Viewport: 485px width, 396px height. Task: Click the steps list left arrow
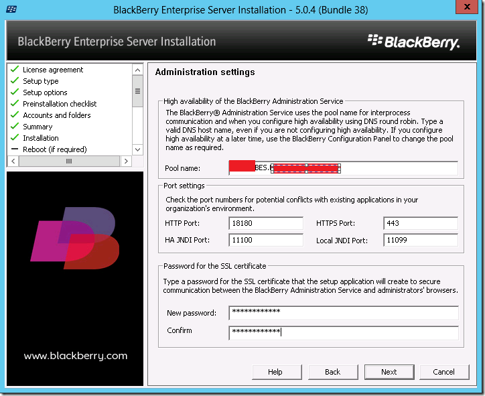tap(13, 161)
